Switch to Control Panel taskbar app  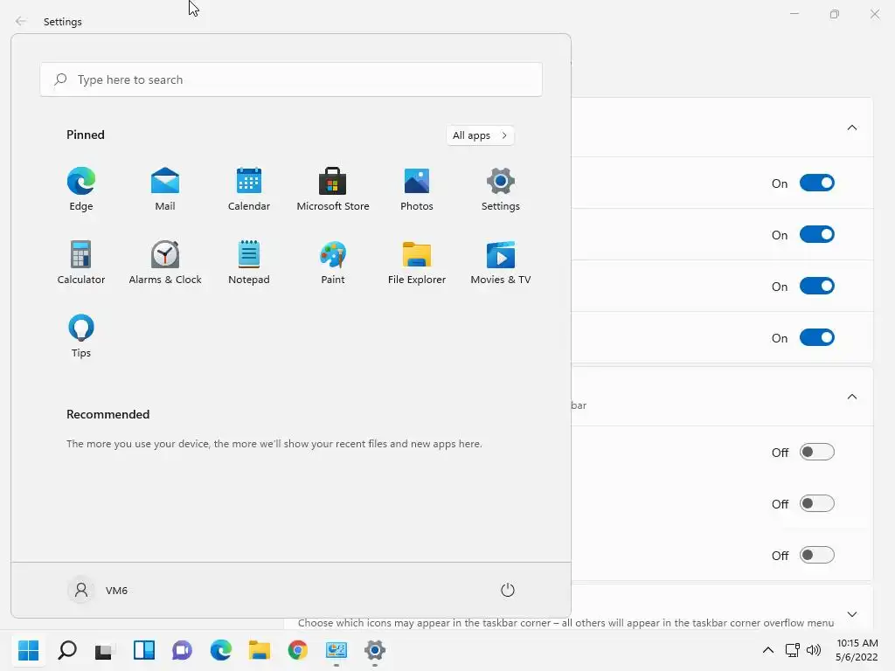(336, 650)
